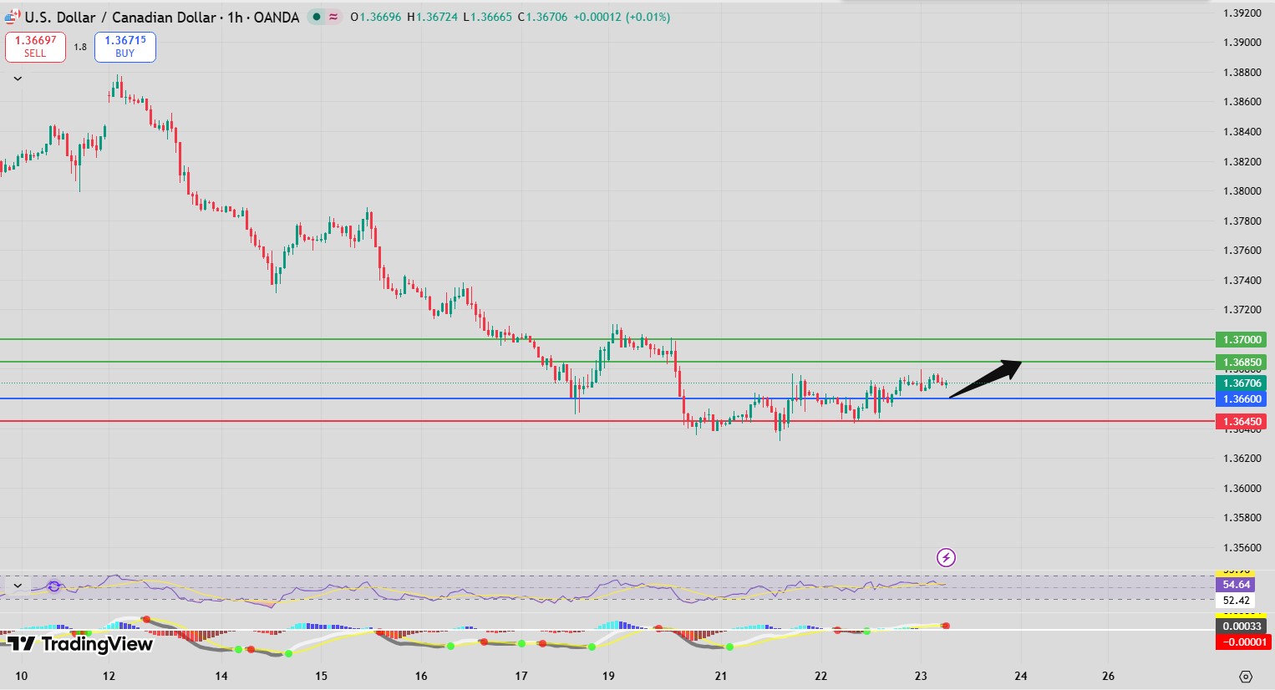This screenshot has height=690, width=1275.
Task: Select the RSI moving average circular icon
Action: pyautogui.click(x=53, y=587)
